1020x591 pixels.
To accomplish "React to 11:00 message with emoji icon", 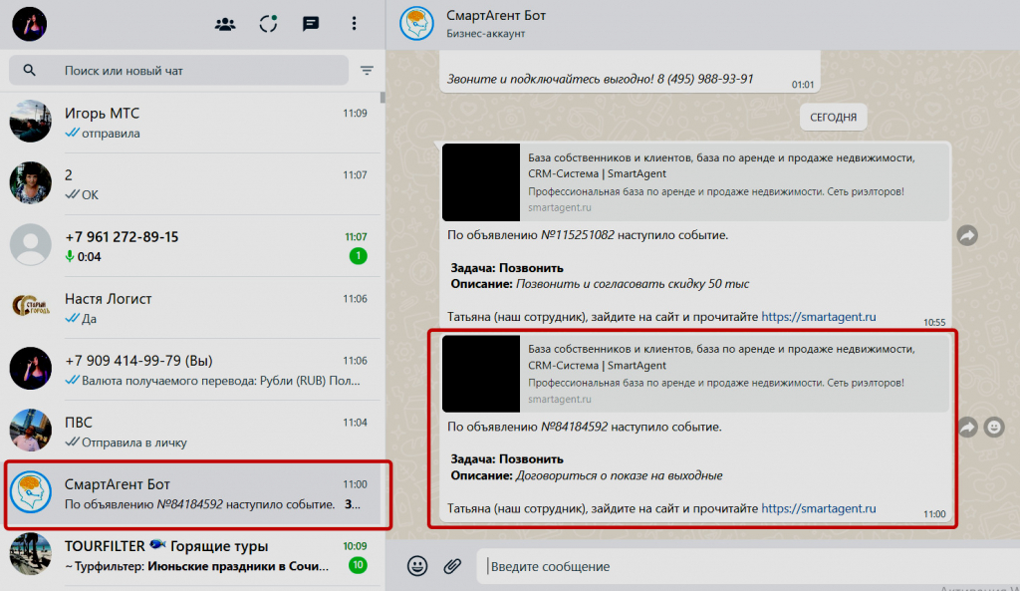I will pyautogui.click(x=994, y=427).
